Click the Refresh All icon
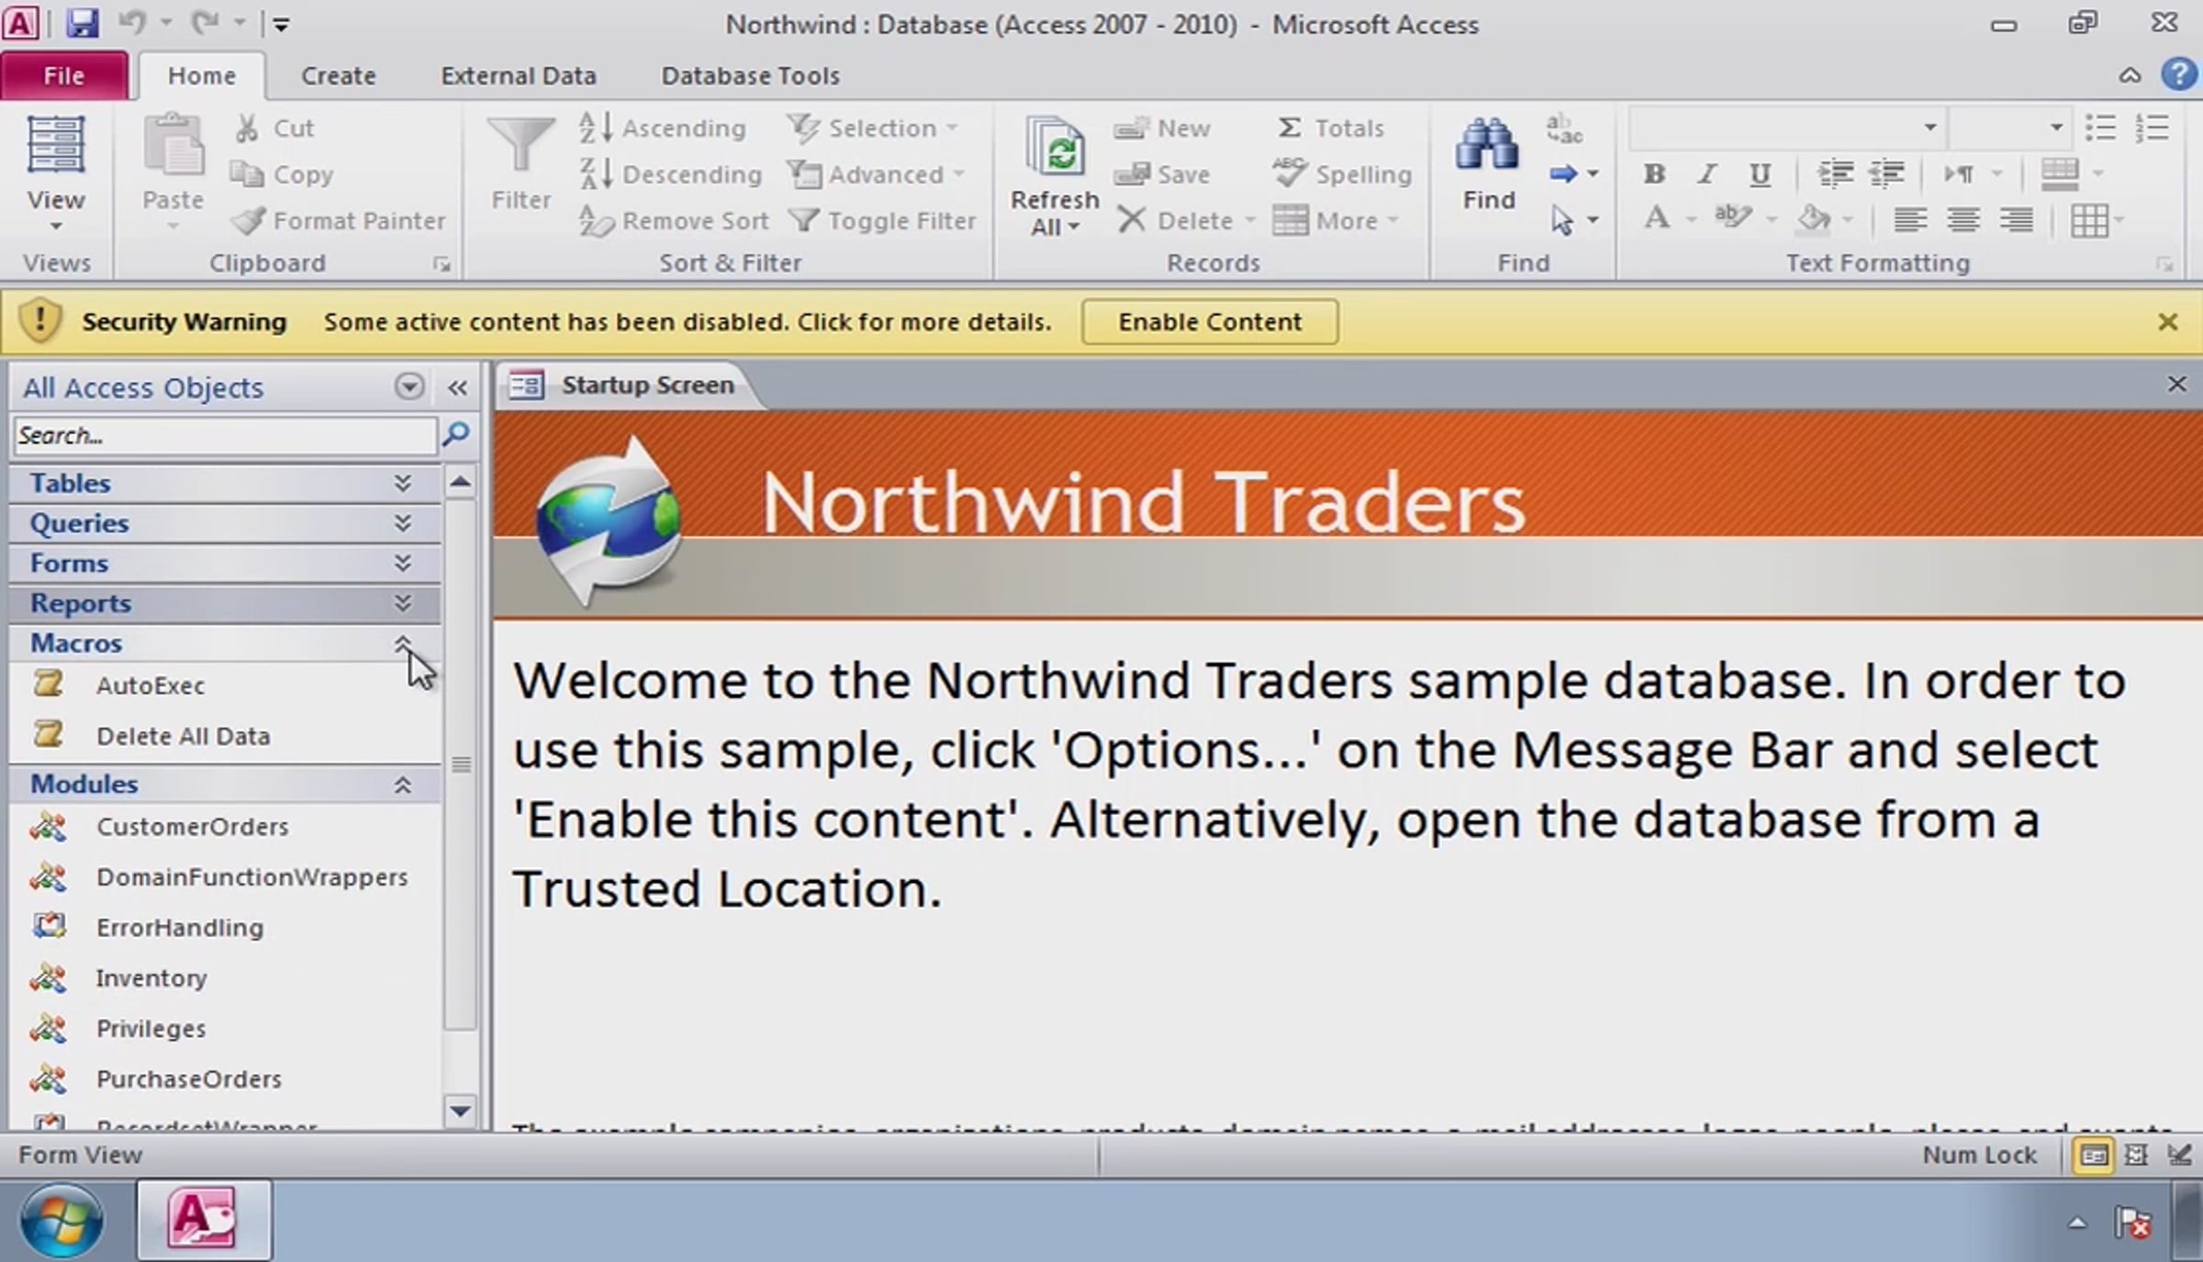 [1055, 147]
